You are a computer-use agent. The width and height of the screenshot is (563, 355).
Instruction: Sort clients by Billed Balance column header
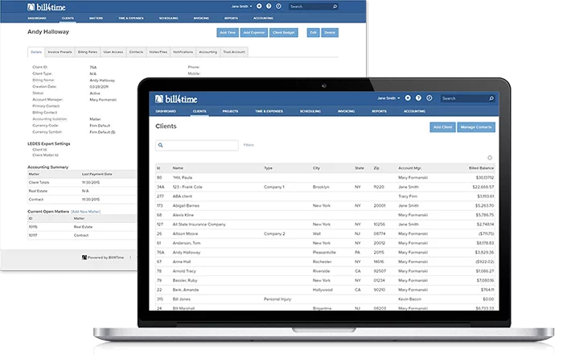click(481, 168)
